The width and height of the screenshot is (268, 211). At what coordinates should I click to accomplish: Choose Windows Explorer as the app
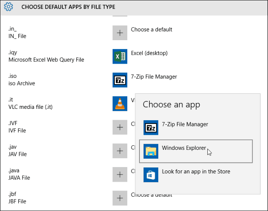pyautogui.click(x=196, y=151)
